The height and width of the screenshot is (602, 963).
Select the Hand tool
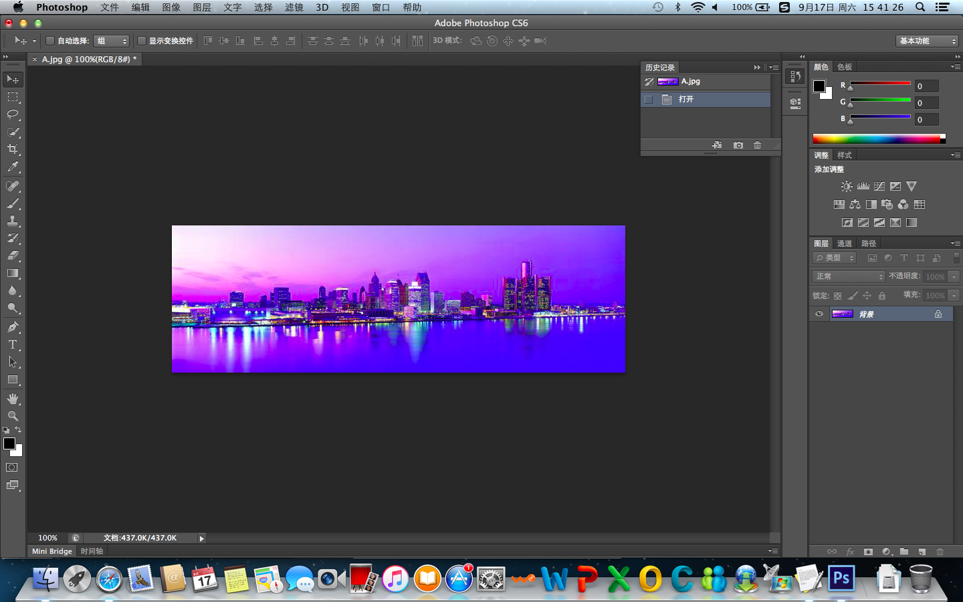pos(13,399)
